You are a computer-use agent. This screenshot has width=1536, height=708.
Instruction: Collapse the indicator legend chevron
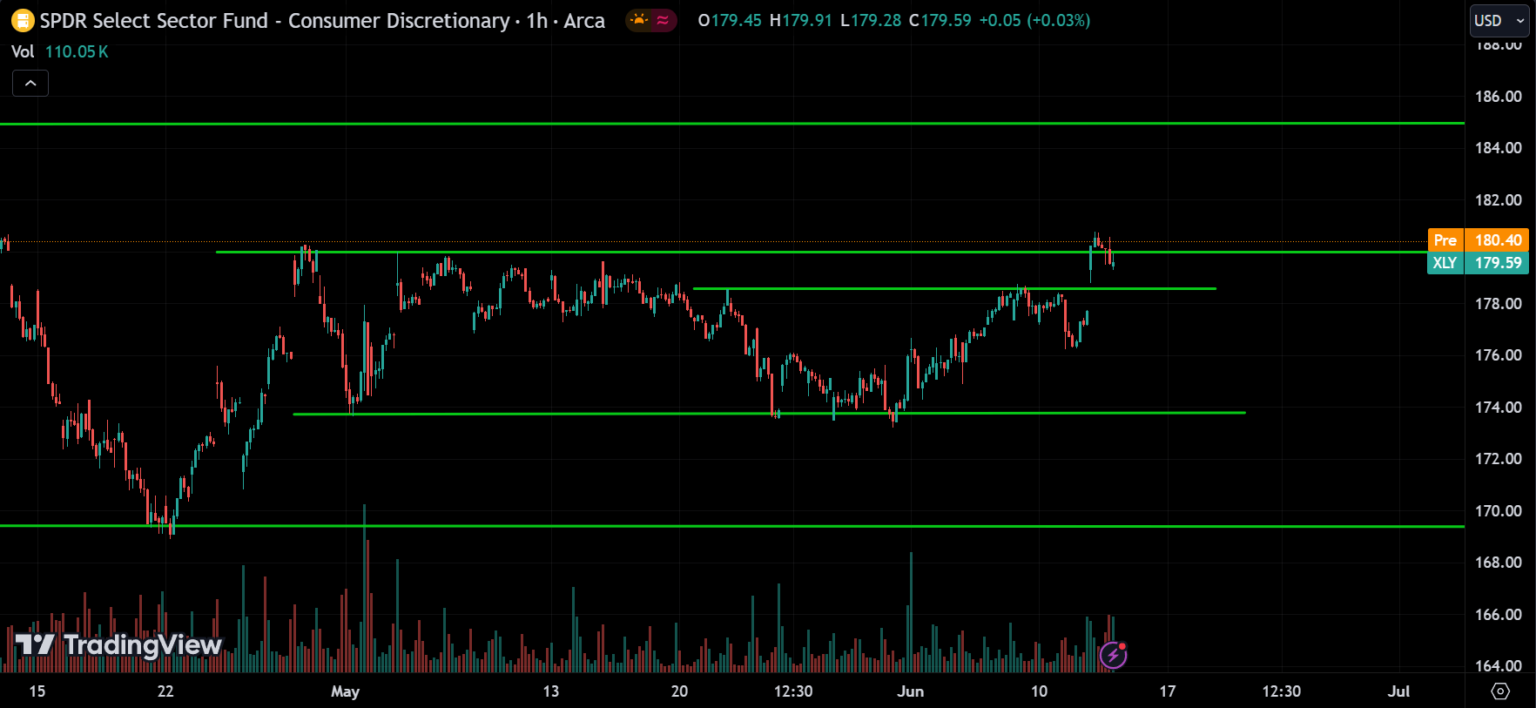click(30, 84)
